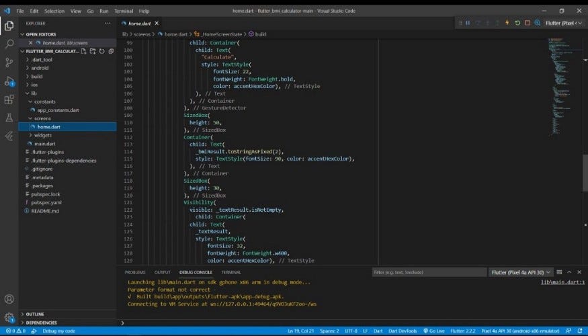Image resolution: width=588 pixels, height=336 pixels.
Task: Open the Run menu
Action: click(104, 11)
